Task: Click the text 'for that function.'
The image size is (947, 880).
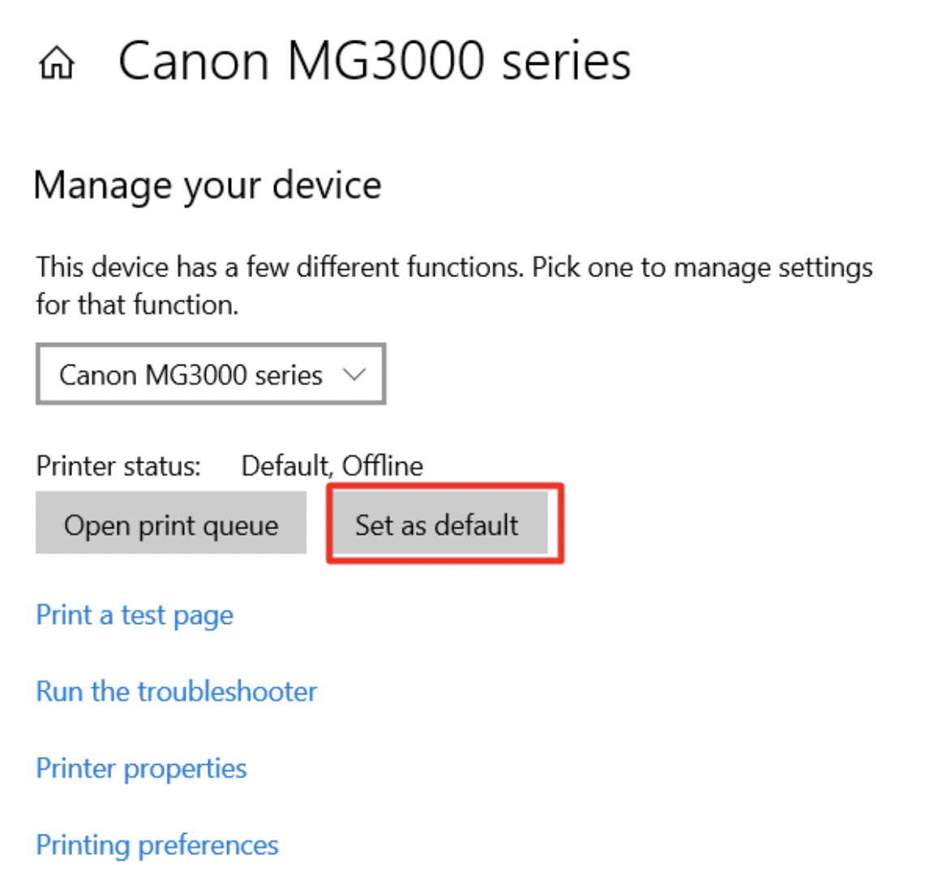Action: tap(137, 305)
